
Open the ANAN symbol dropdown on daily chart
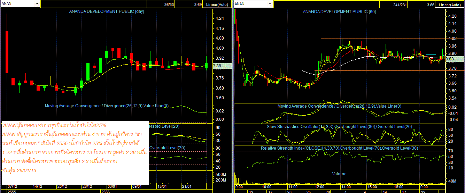point(37,4)
